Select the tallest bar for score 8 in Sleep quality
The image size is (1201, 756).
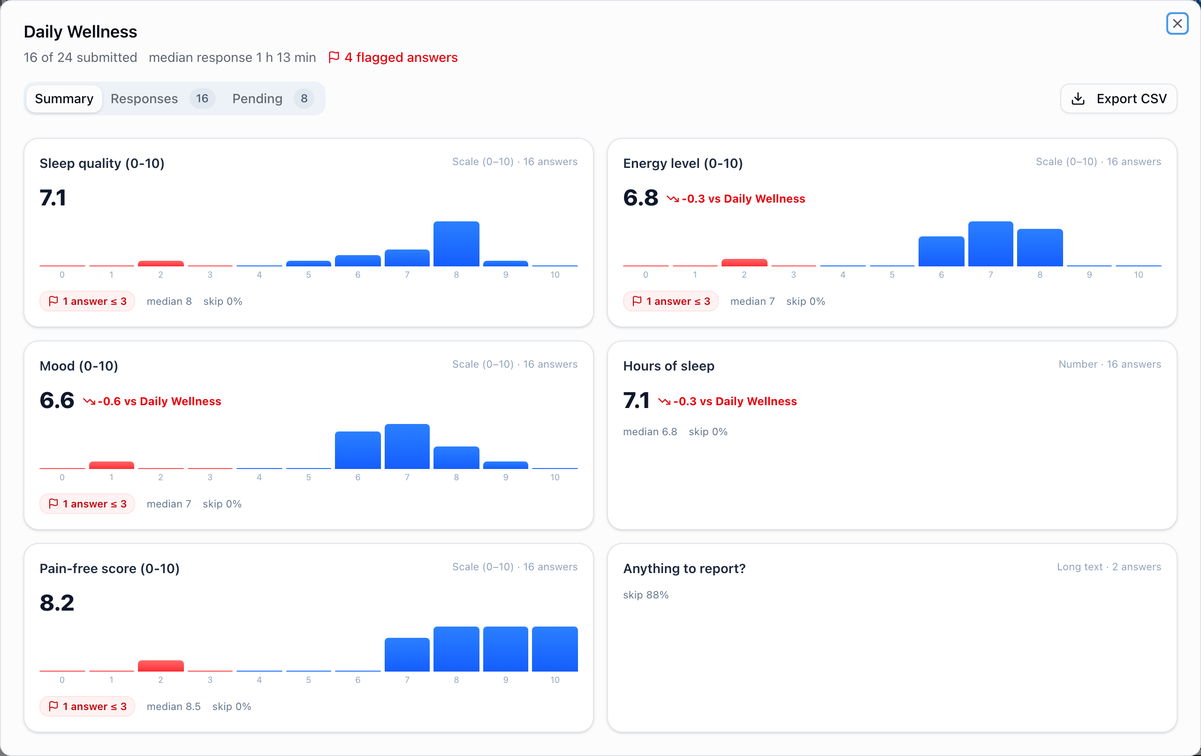click(x=456, y=244)
